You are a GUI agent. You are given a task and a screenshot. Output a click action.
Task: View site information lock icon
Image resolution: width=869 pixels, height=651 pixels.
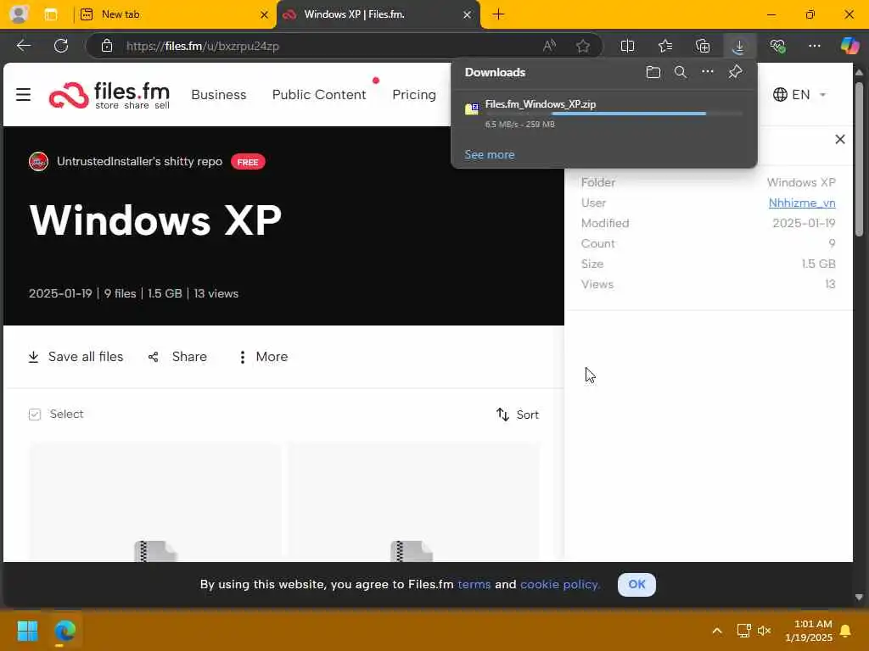click(x=107, y=46)
